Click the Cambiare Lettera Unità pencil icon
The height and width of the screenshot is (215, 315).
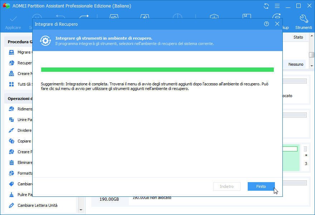(11, 205)
